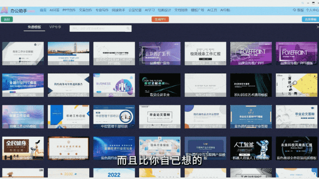The image size is (319, 179).
Task: Choose the 科幻科技艺术通用模板 thumbnail
Action: coord(251,85)
